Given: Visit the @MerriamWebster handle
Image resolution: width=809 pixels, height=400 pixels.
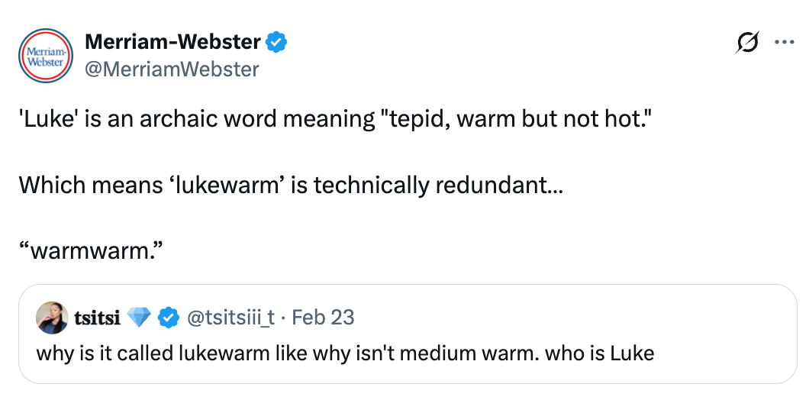Looking at the screenshot, I should 172,69.
